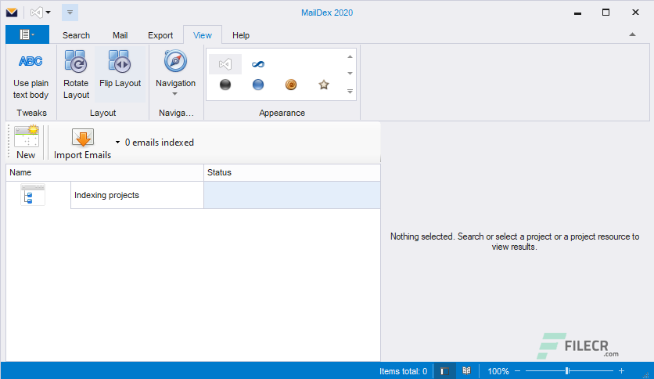Click the Indexing projects tree icon
The image size is (654, 379).
(33, 195)
